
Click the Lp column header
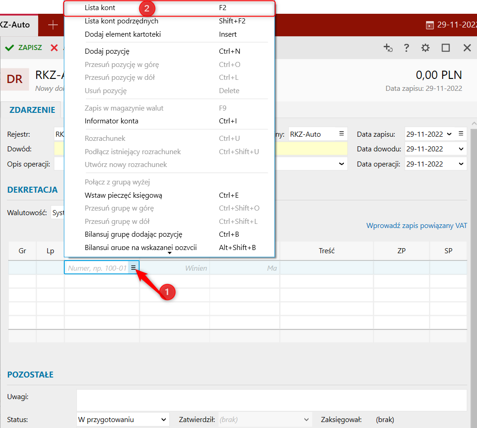(x=50, y=251)
